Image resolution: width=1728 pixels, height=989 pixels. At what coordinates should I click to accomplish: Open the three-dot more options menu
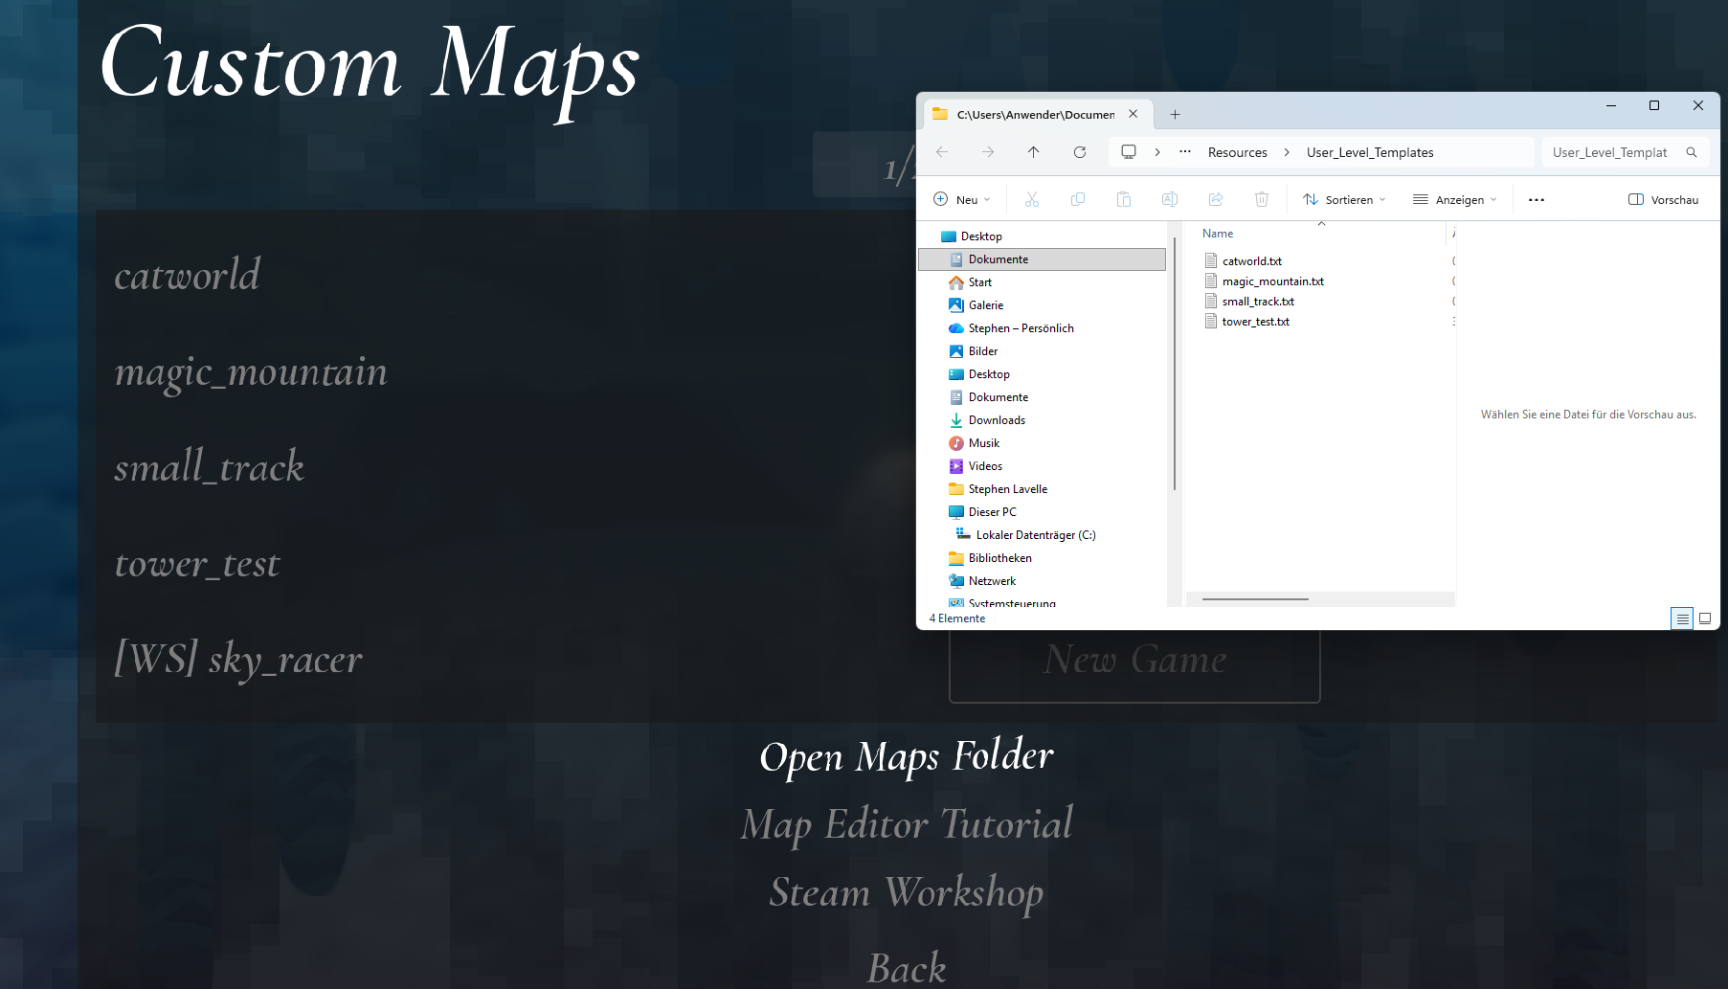tap(1536, 200)
